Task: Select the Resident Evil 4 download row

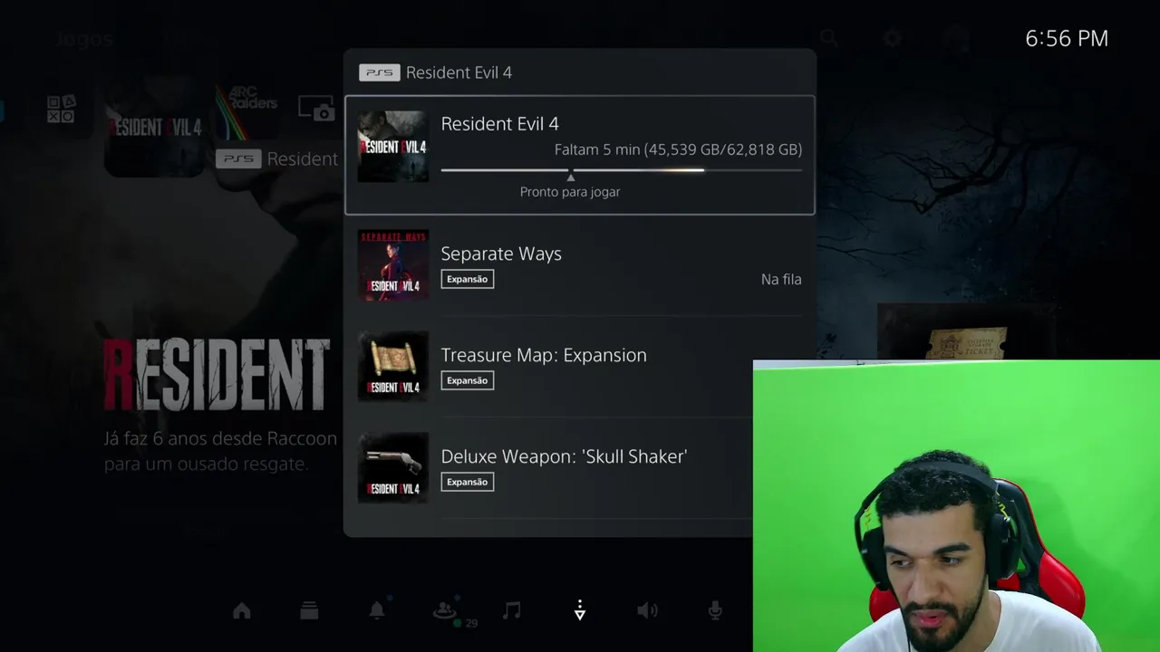Action: pos(580,155)
